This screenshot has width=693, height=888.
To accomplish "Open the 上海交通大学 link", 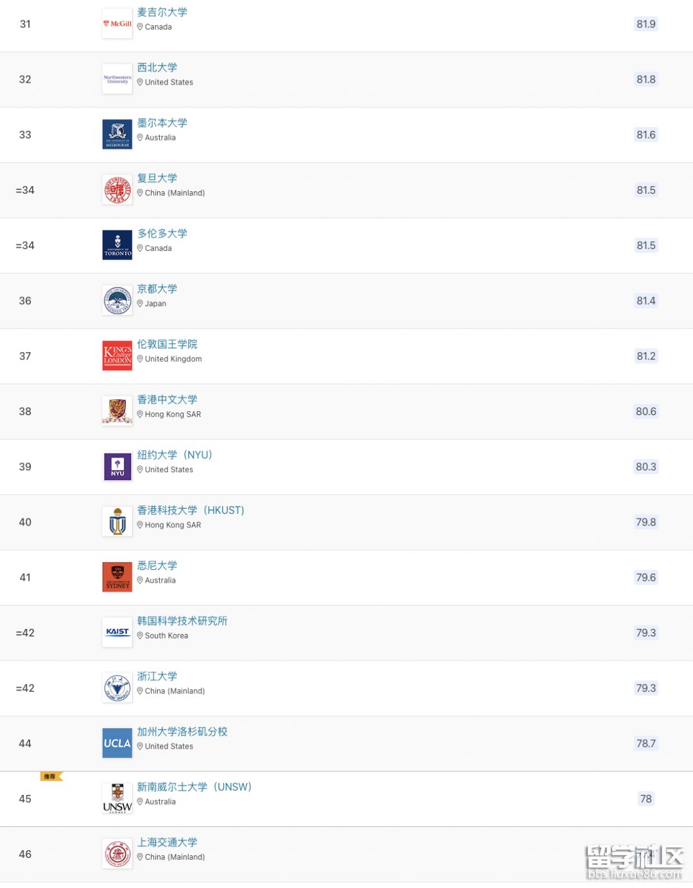I will pos(167,842).
